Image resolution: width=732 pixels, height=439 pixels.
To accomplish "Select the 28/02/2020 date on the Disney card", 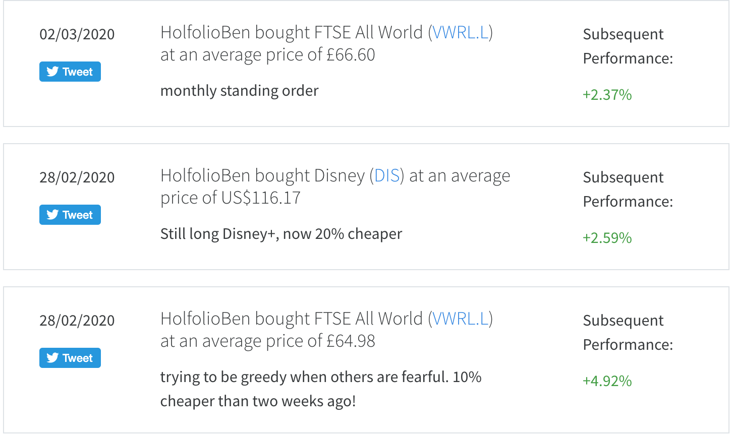I will tap(77, 177).
